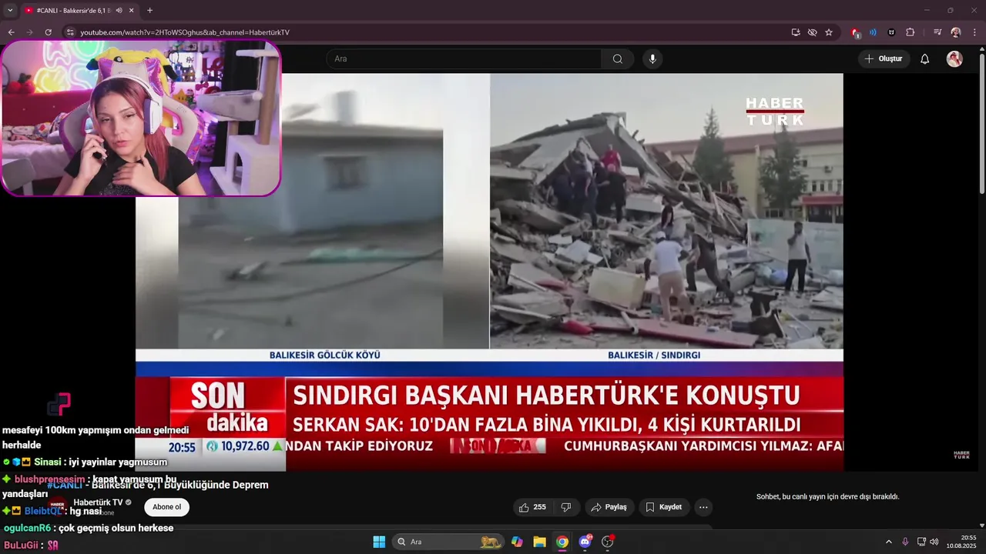This screenshot has width=986, height=554.
Task: Click the install app icon in address bar
Action: (796, 32)
